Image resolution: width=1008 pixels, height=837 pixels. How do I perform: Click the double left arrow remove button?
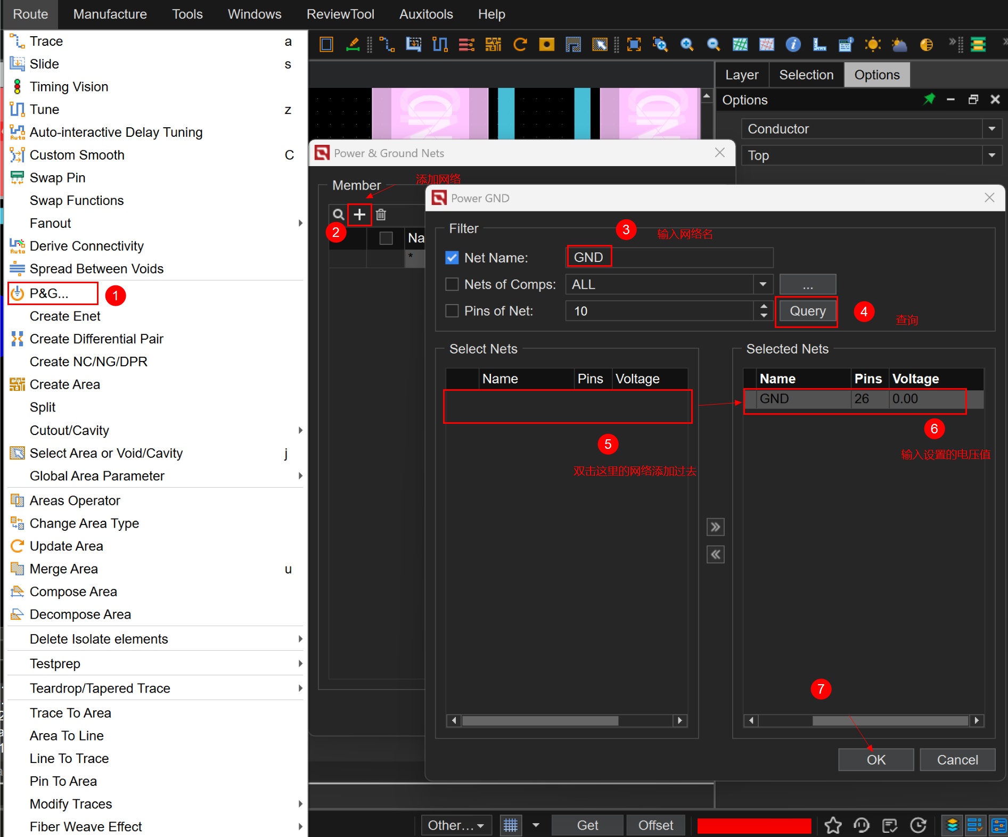pyautogui.click(x=715, y=555)
